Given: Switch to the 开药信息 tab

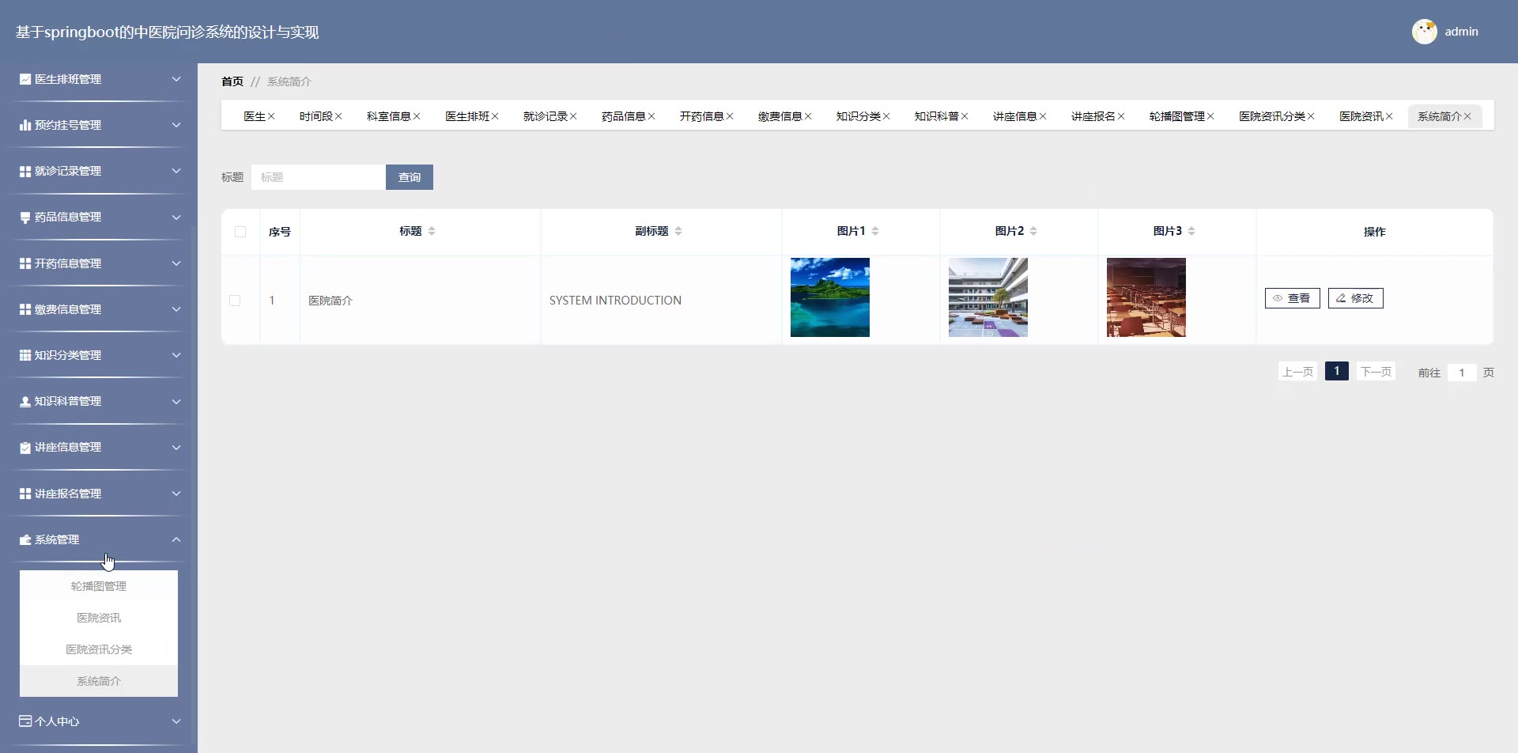Looking at the screenshot, I should (702, 116).
